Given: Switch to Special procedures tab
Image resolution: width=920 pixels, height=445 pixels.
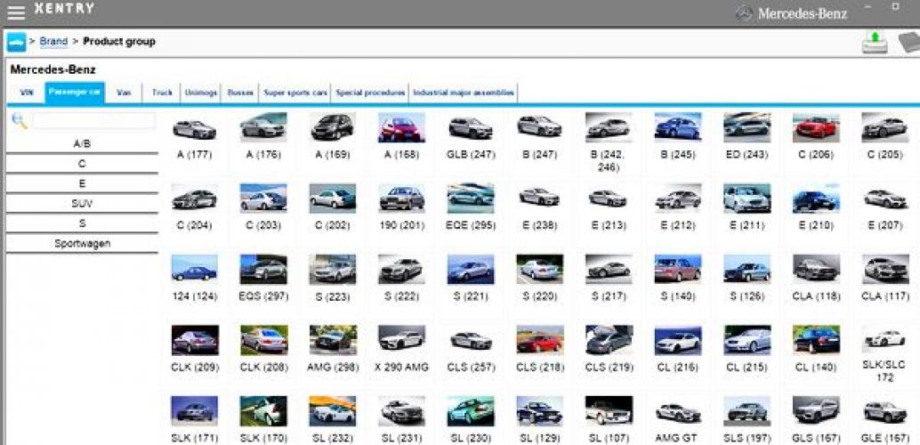Looking at the screenshot, I should coord(369,93).
